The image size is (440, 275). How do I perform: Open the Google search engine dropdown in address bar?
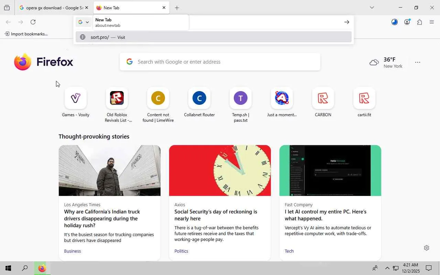(84, 22)
